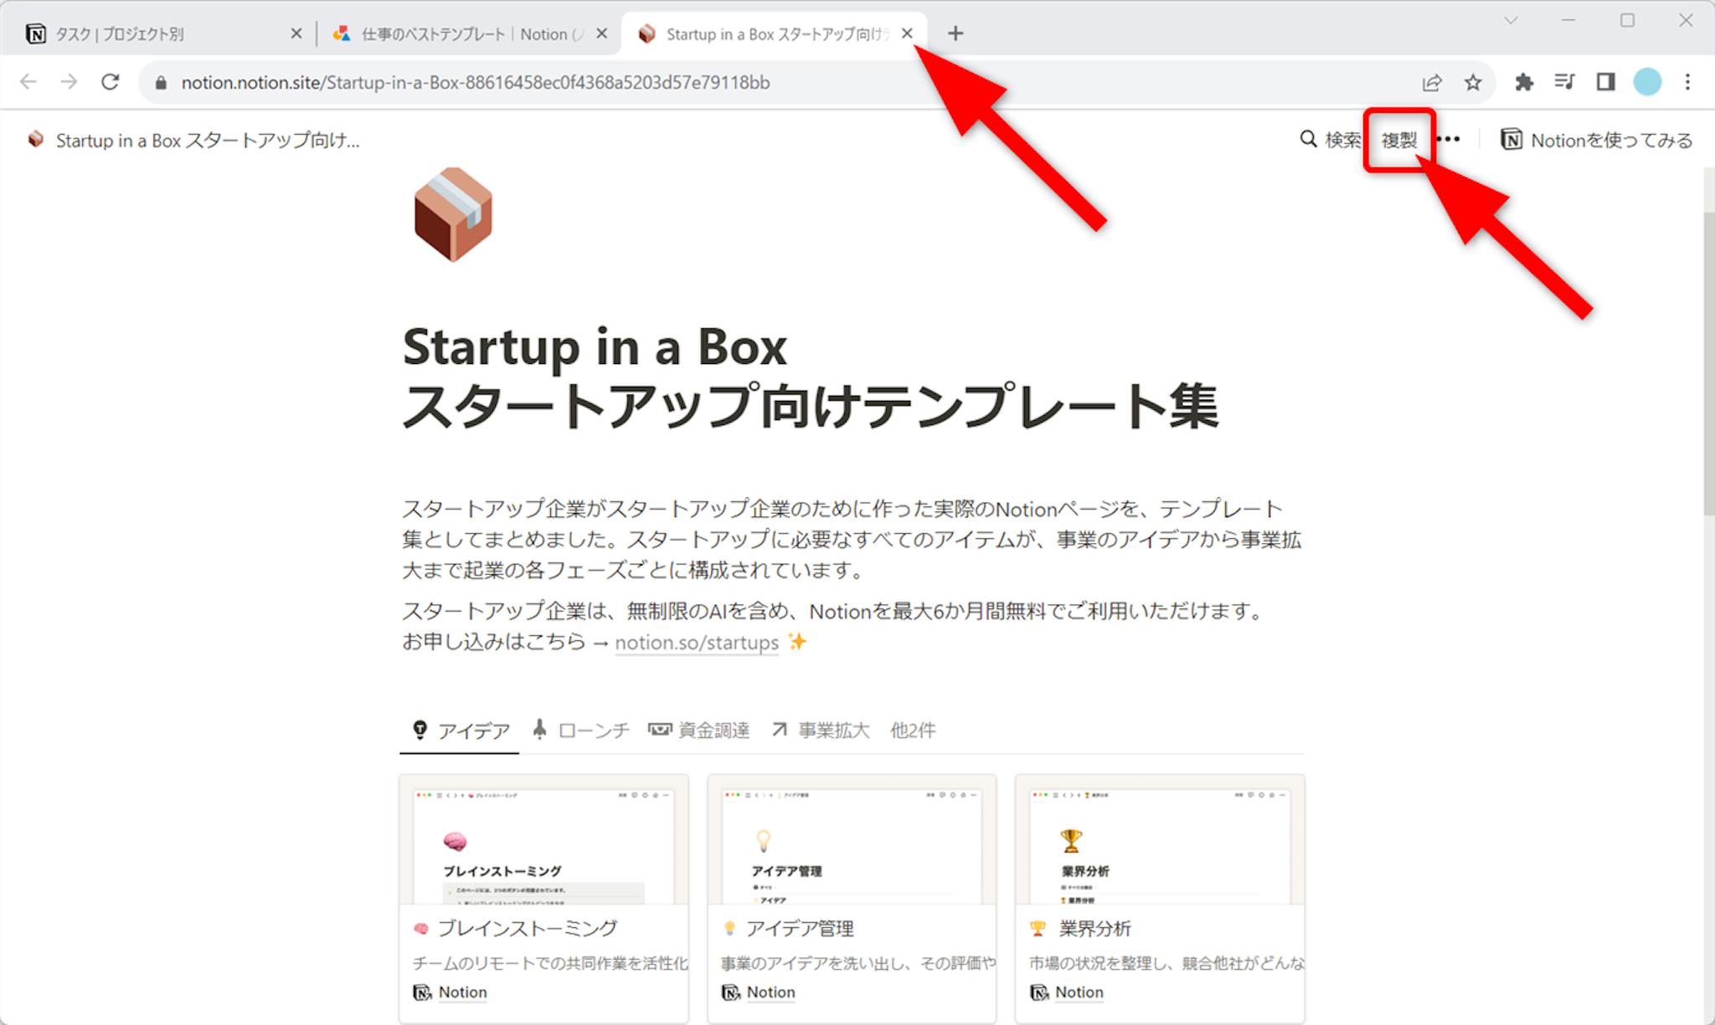Click Notionを使ってみる button
This screenshot has width=1715, height=1025.
click(x=1597, y=140)
